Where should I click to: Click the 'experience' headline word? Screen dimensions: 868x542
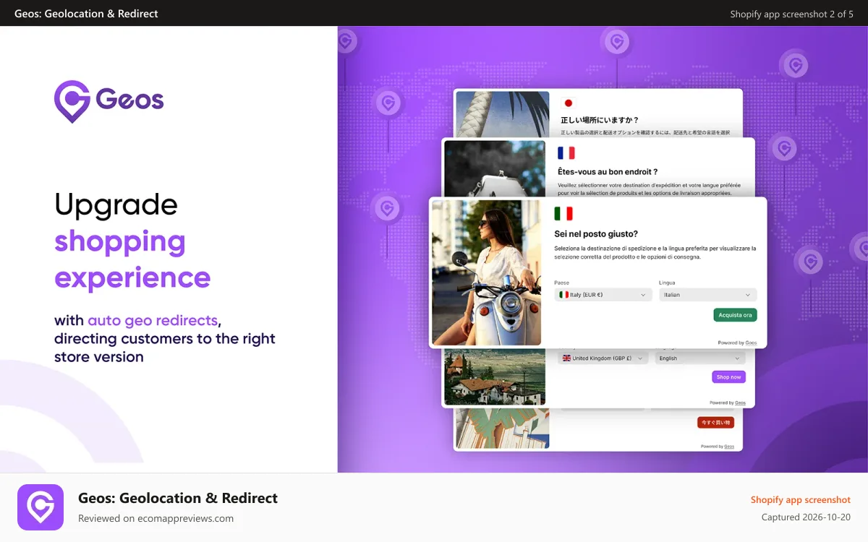pyautogui.click(x=132, y=278)
